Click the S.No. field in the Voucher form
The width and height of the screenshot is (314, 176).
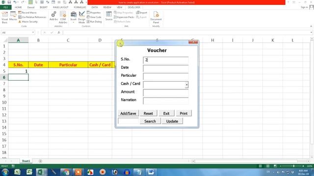click(x=166, y=60)
